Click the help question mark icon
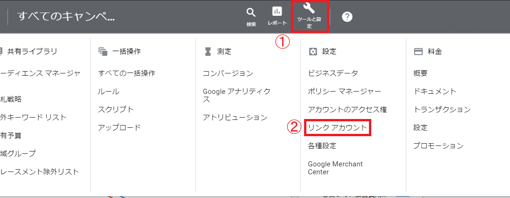Screen dimensions: 510x198 click(347, 17)
